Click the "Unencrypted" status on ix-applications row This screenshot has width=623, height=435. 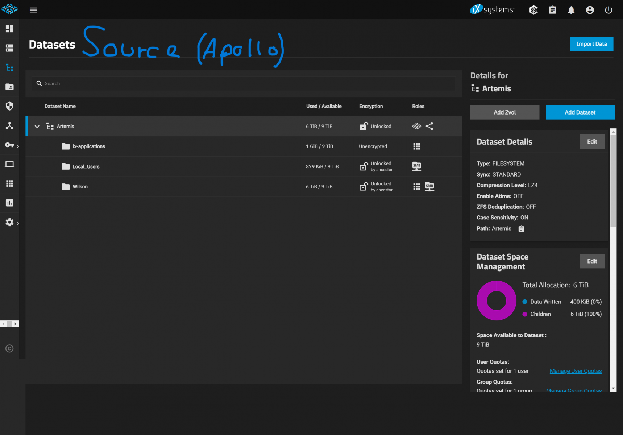tap(373, 146)
